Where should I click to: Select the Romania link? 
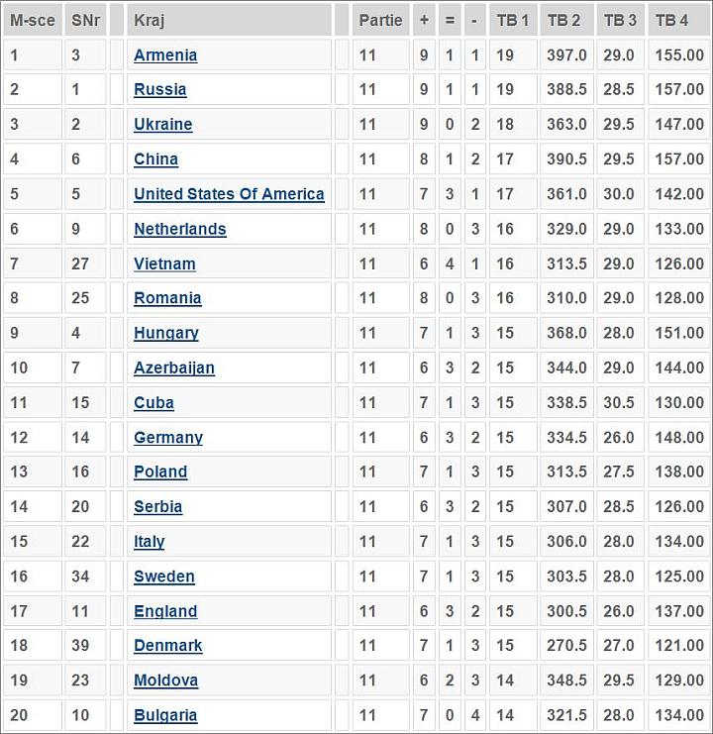point(167,298)
